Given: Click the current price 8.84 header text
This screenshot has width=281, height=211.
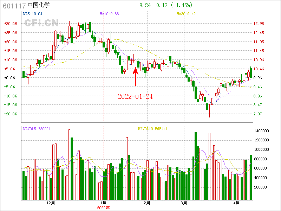Looking at the screenshot, I should (145, 5).
